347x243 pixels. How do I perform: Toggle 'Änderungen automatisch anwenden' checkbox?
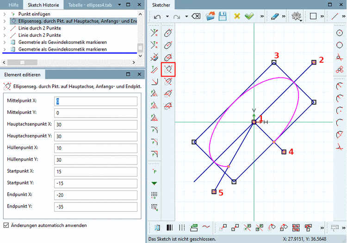(x=6, y=225)
